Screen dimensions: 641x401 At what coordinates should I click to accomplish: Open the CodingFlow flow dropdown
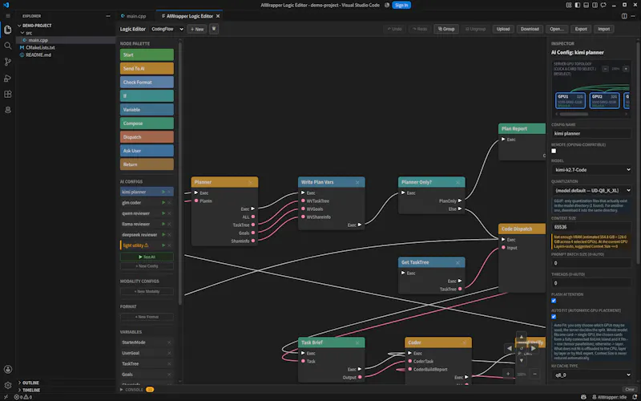click(x=167, y=29)
